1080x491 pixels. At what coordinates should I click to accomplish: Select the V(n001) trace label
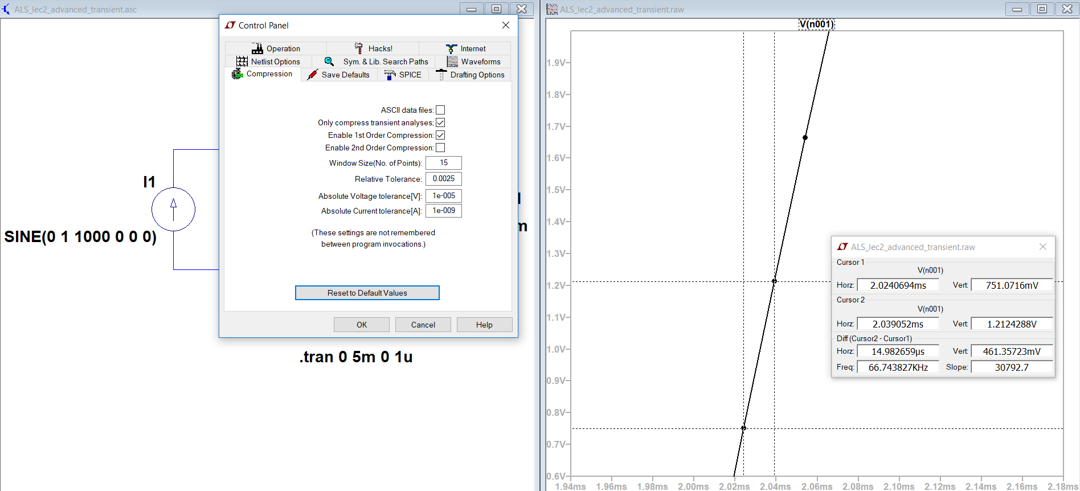[x=816, y=24]
